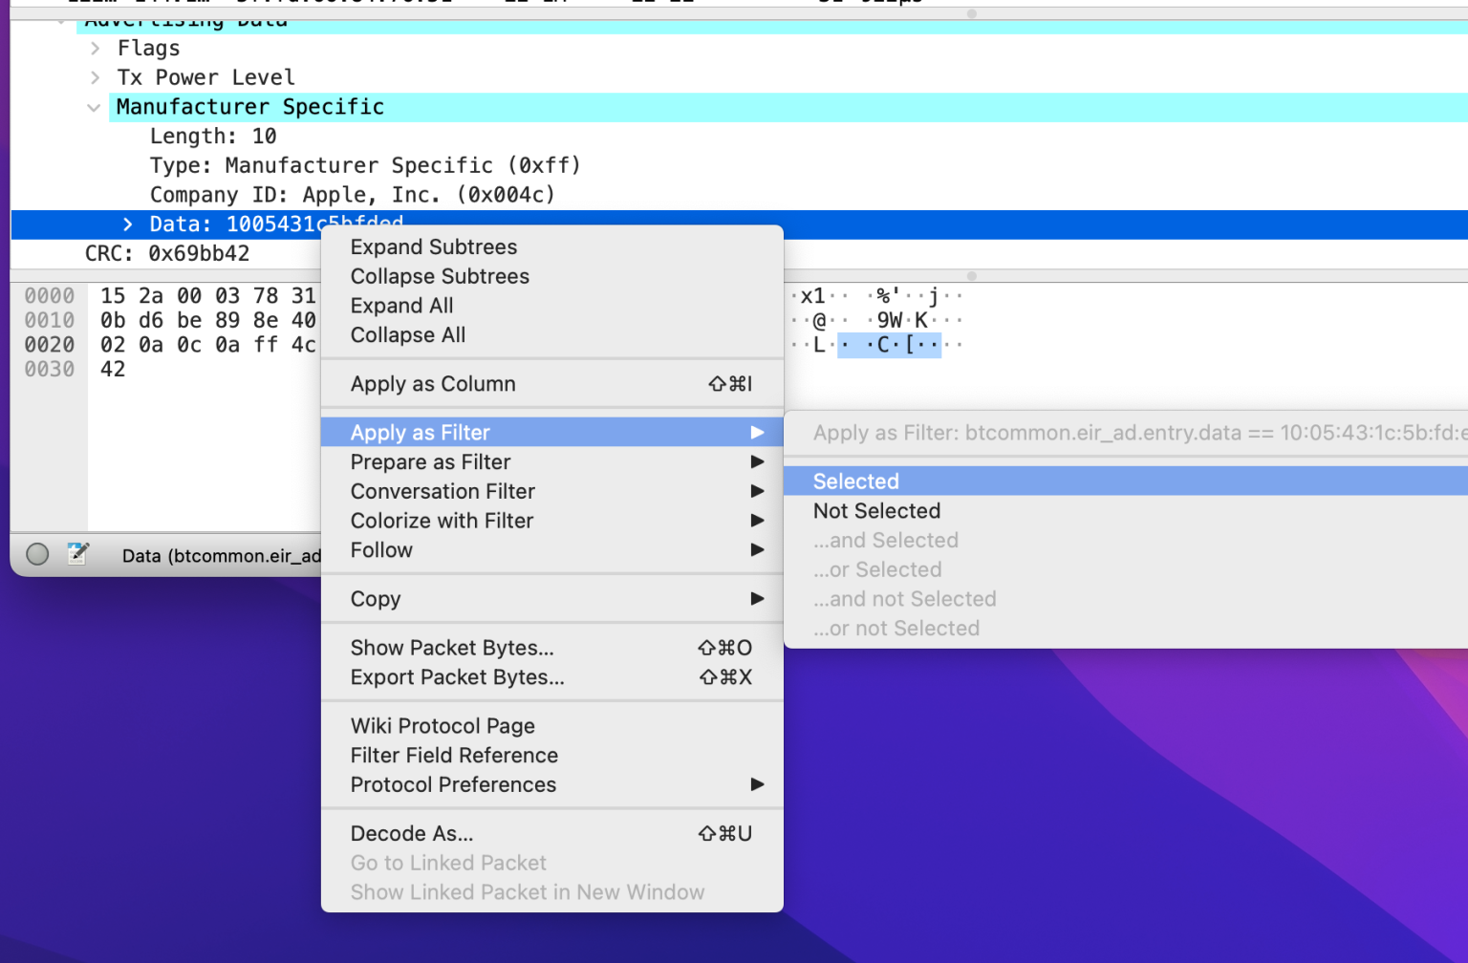Choose Export Packet Bytes option
The image size is (1468, 963).
coord(456,677)
